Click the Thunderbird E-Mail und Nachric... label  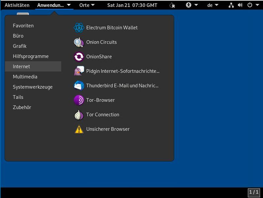pyautogui.click(x=122, y=86)
